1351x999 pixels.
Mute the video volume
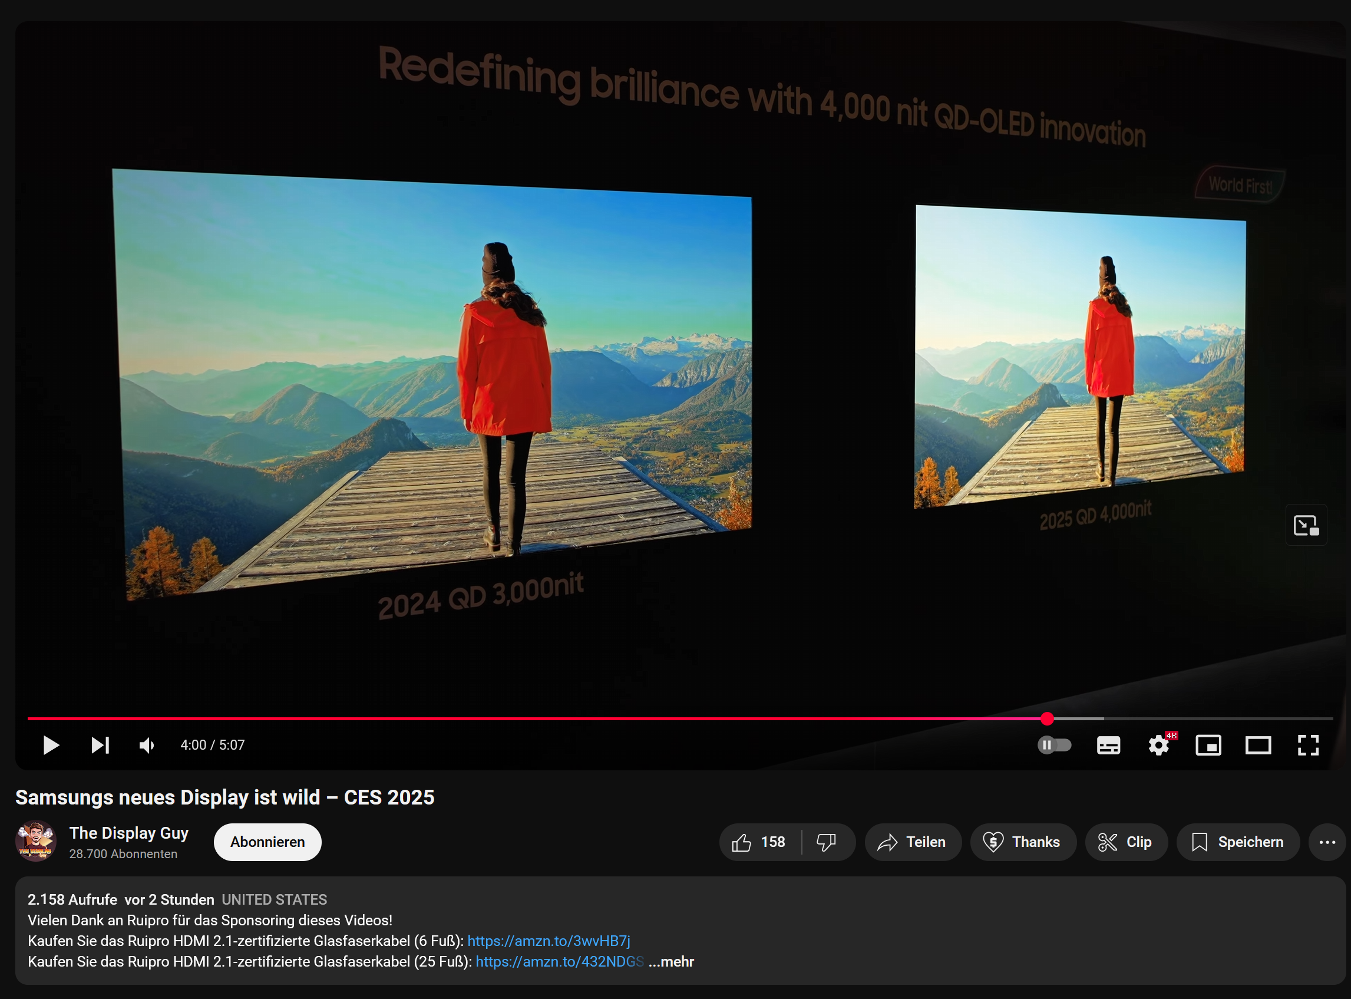(x=147, y=745)
